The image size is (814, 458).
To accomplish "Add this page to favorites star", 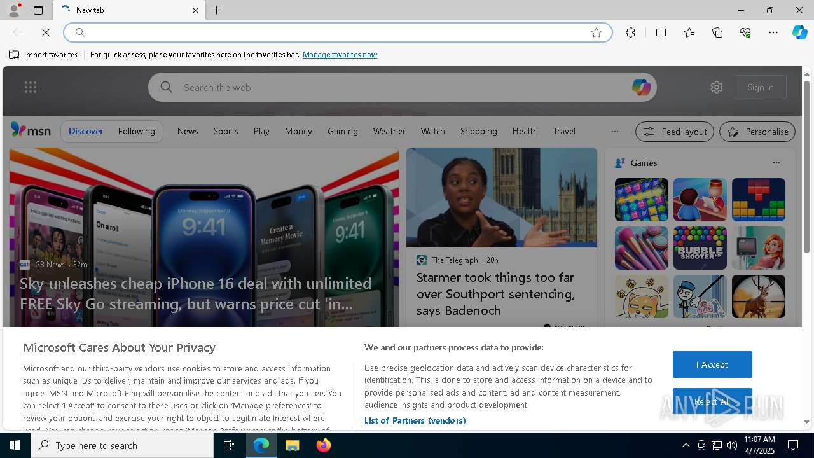I will pos(597,32).
